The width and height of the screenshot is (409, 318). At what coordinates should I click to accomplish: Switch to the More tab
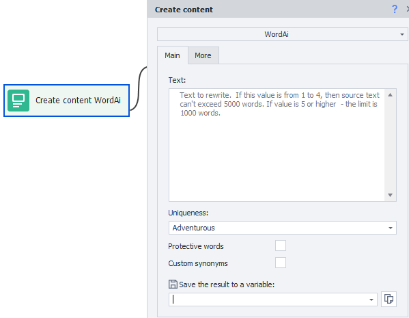[203, 55]
